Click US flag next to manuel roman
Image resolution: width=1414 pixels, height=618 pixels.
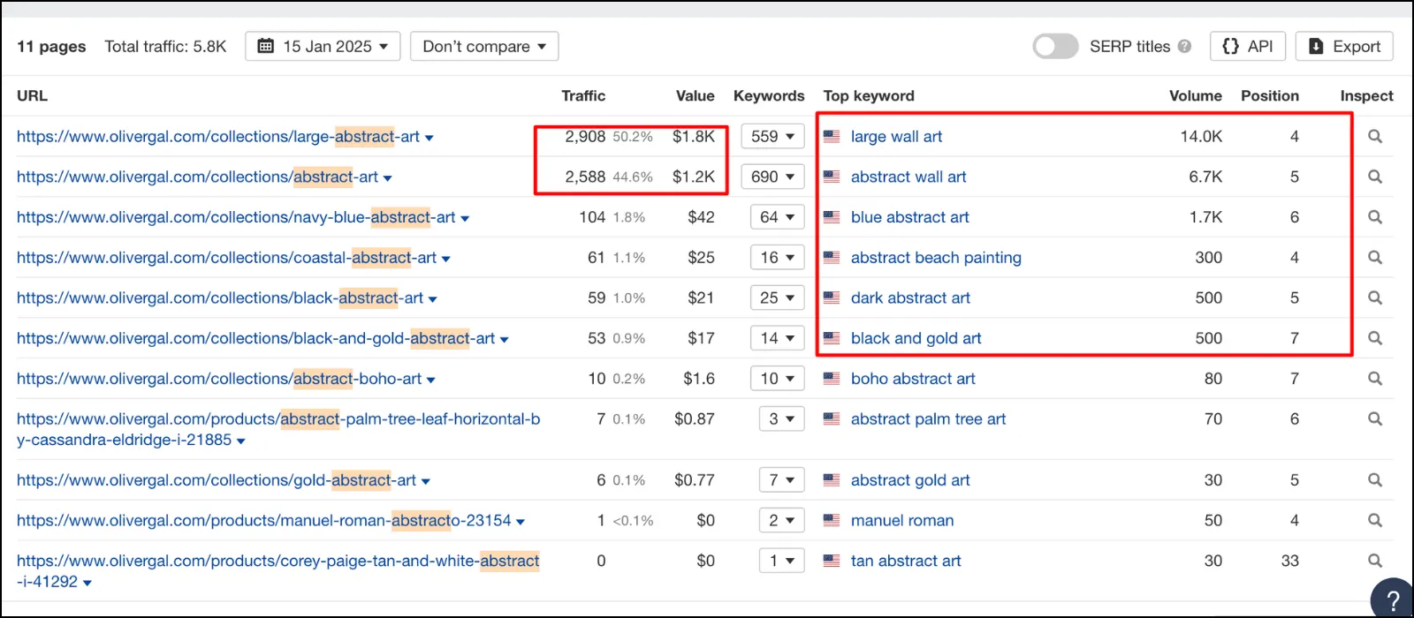(x=832, y=521)
